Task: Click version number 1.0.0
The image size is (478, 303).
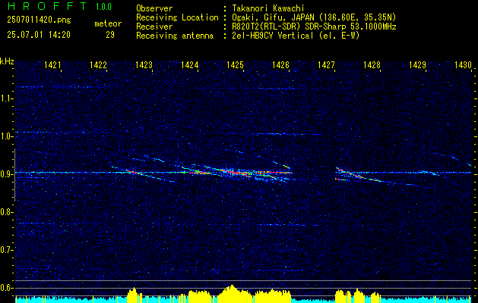Action: 103,7
